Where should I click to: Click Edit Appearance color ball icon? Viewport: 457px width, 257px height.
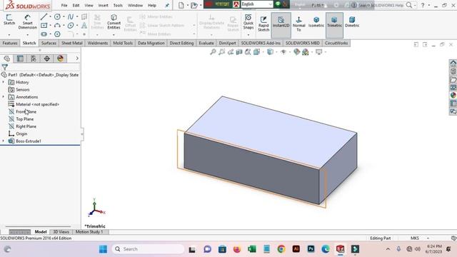point(297,52)
